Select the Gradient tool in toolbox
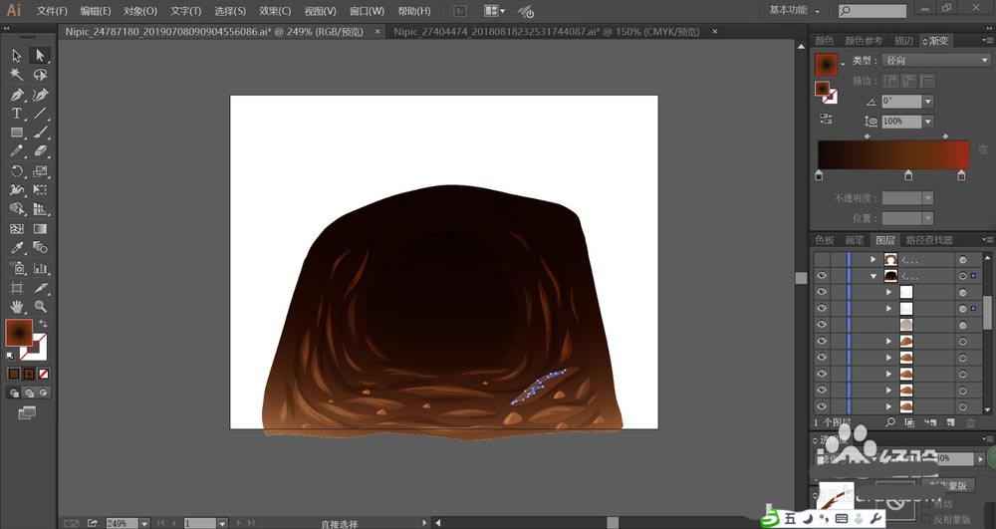The image size is (996, 529). [x=40, y=228]
